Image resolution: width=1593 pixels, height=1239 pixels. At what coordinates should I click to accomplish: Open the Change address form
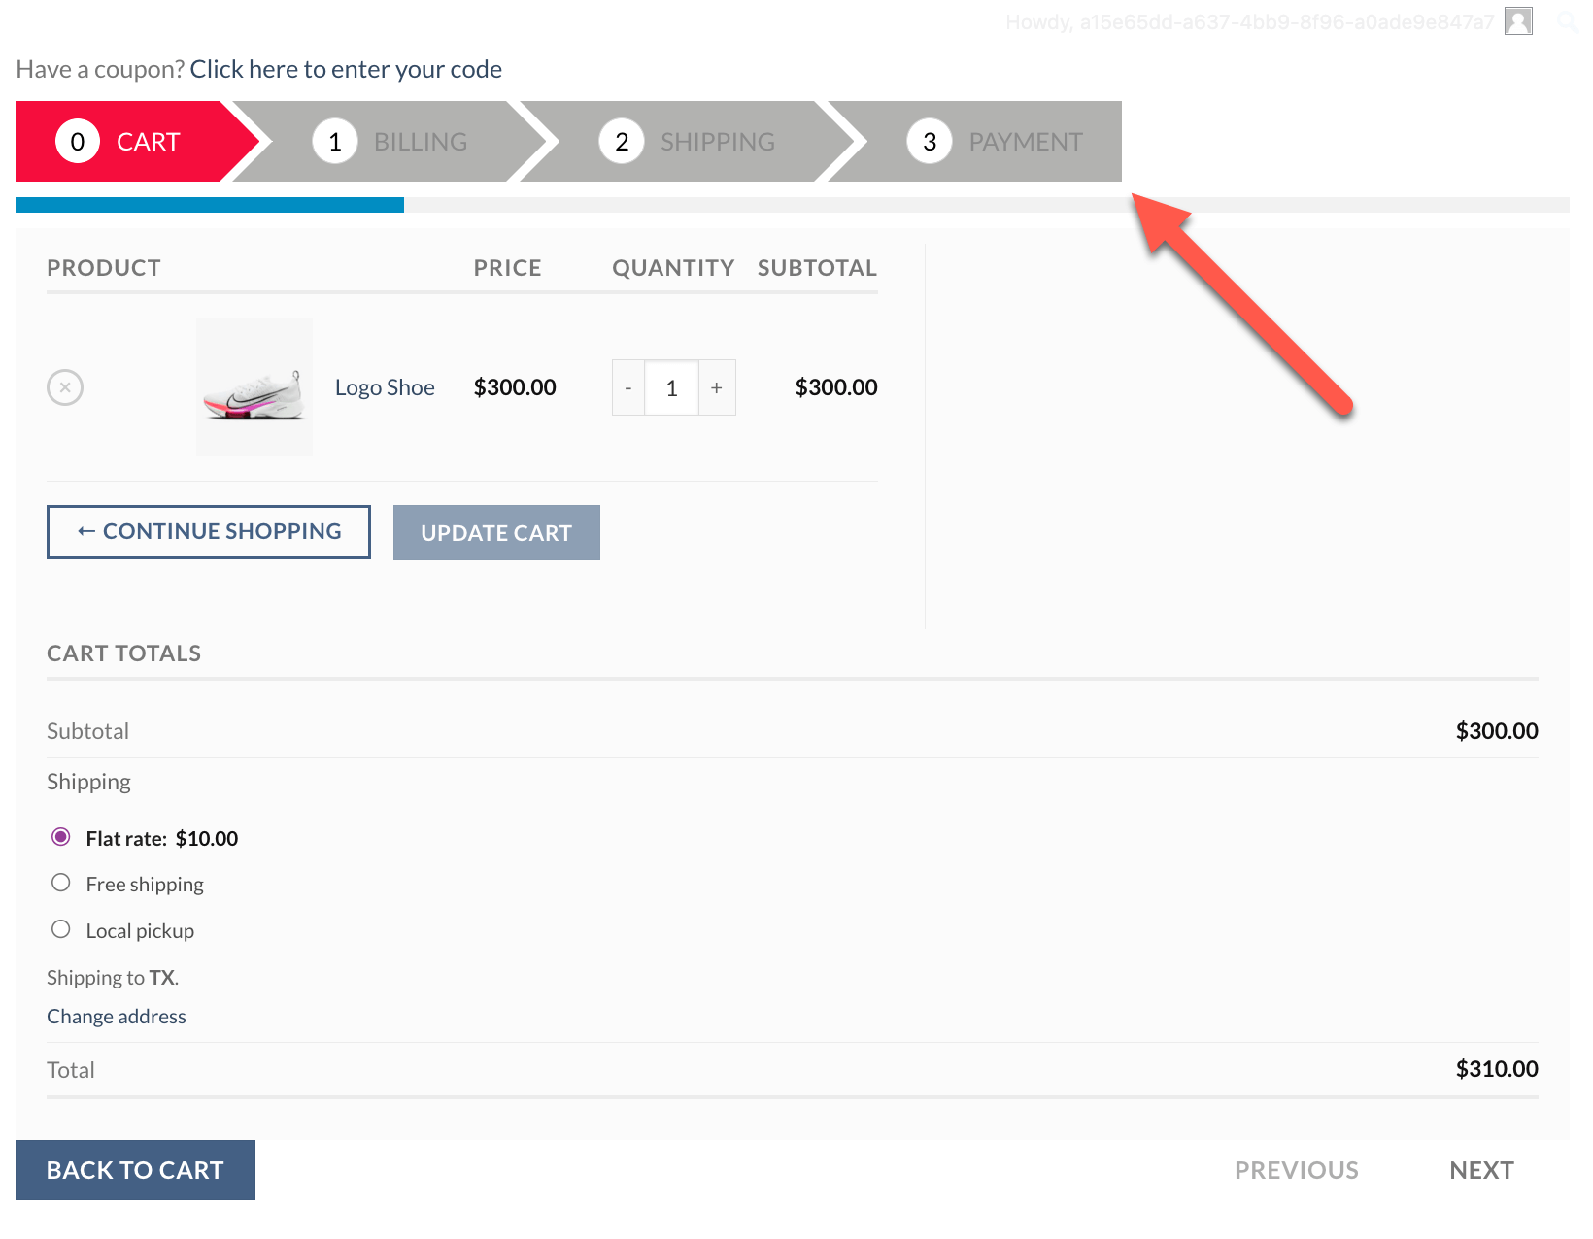(x=117, y=1017)
